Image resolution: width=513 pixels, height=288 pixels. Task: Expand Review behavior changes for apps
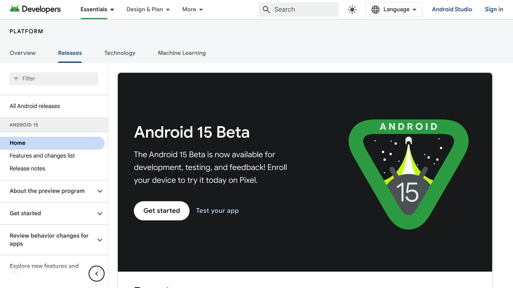coord(100,240)
